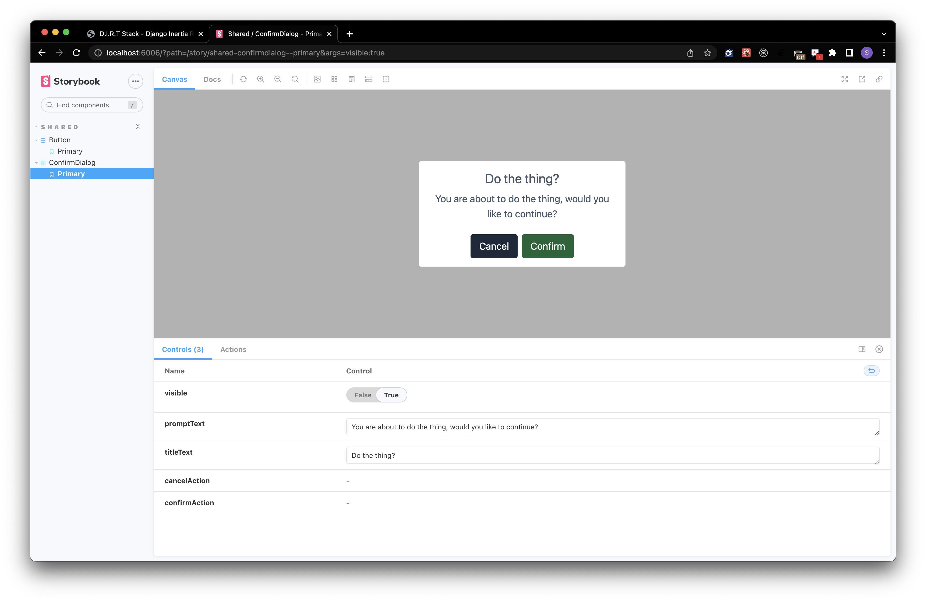Open the background change toolbar icon
The image size is (926, 601).
317,79
